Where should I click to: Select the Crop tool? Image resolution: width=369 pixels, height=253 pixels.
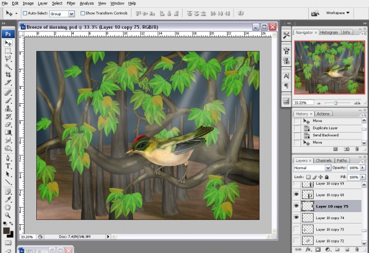point(8,75)
